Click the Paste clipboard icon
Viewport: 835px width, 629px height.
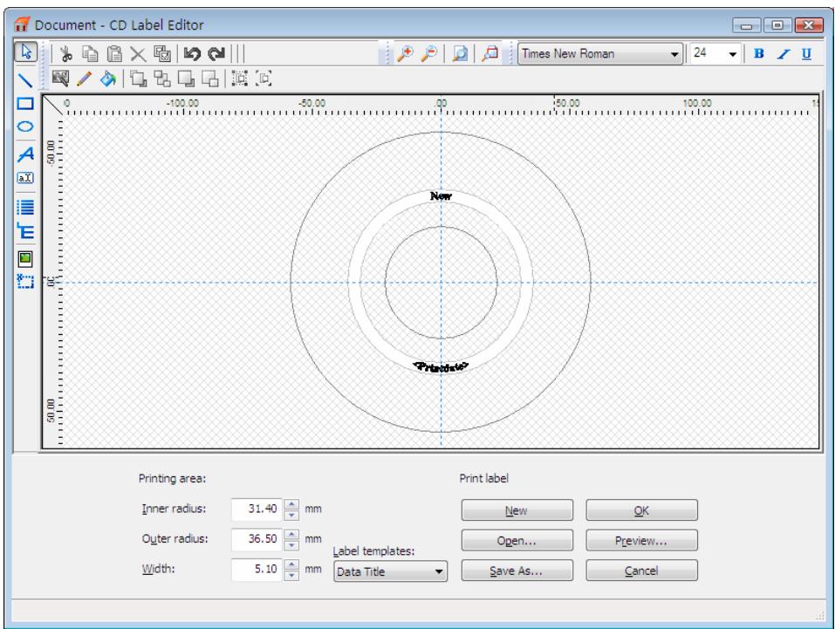114,54
